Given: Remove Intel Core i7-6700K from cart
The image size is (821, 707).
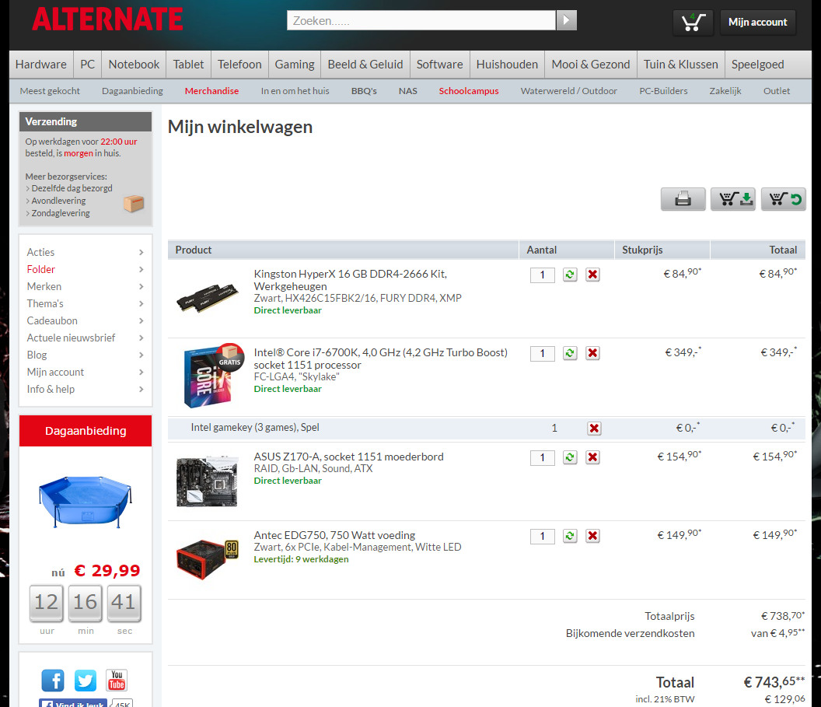Looking at the screenshot, I should pos(592,353).
